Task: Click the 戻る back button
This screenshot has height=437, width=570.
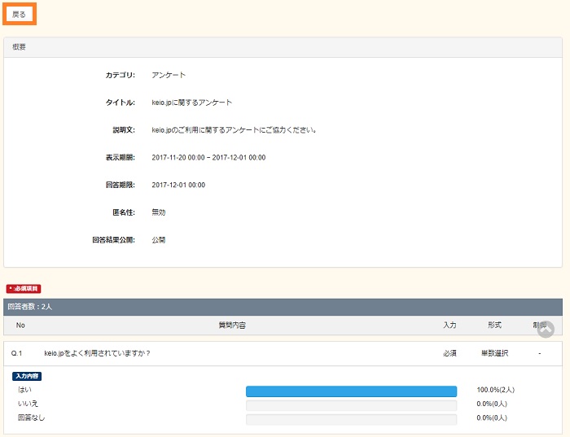Action: coord(19,15)
